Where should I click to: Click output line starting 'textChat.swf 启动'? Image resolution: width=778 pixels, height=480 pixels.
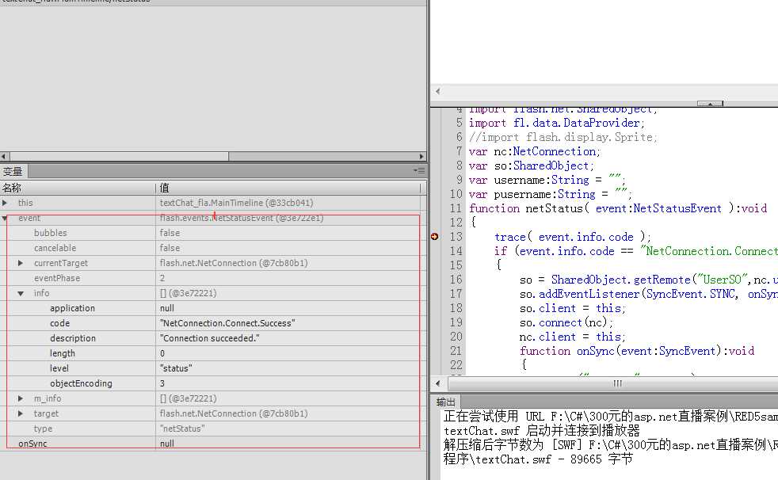(542, 430)
